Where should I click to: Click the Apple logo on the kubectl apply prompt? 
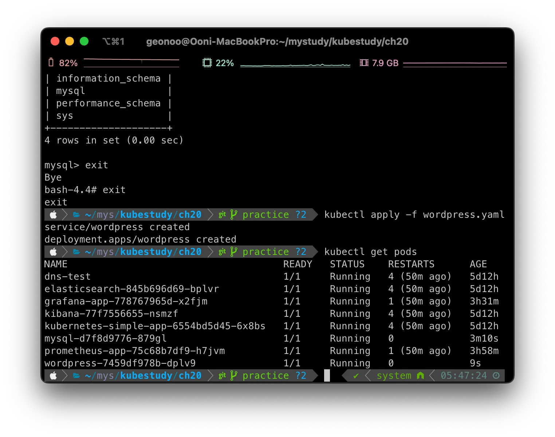coord(54,215)
